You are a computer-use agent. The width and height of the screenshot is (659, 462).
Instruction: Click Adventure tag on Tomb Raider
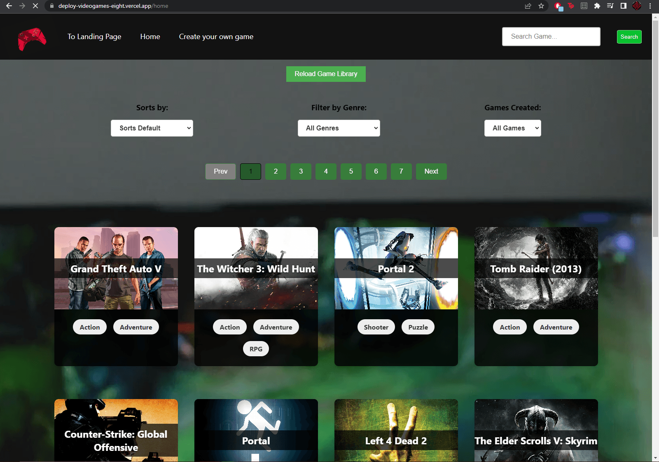click(x=556, y=327)
